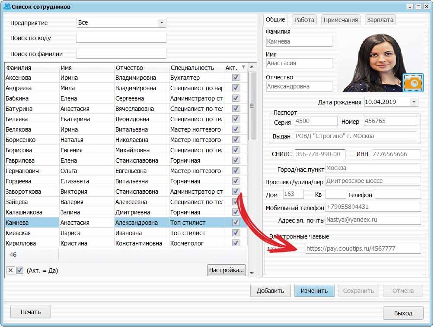Open the Работа tab
This screenshot has width=434, height=327.
304,20
